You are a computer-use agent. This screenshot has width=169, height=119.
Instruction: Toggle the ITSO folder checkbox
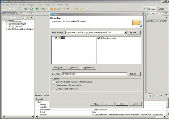tap(56, 38)
